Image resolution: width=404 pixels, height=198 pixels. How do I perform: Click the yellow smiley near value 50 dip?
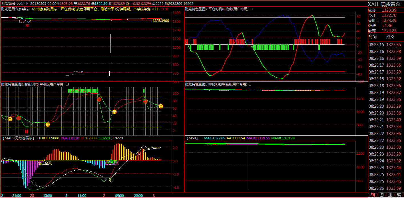click(114, 112)
